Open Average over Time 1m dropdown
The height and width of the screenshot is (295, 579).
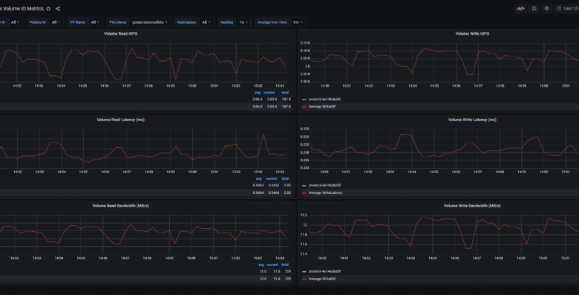[x=298, y=22]
